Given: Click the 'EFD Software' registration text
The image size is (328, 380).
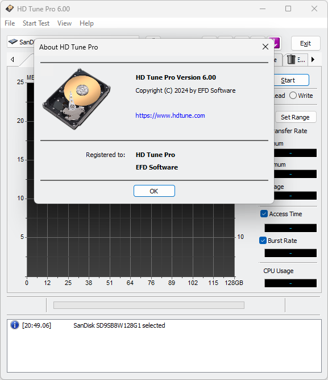Looking at the screenshot, I should coord(157,167).
